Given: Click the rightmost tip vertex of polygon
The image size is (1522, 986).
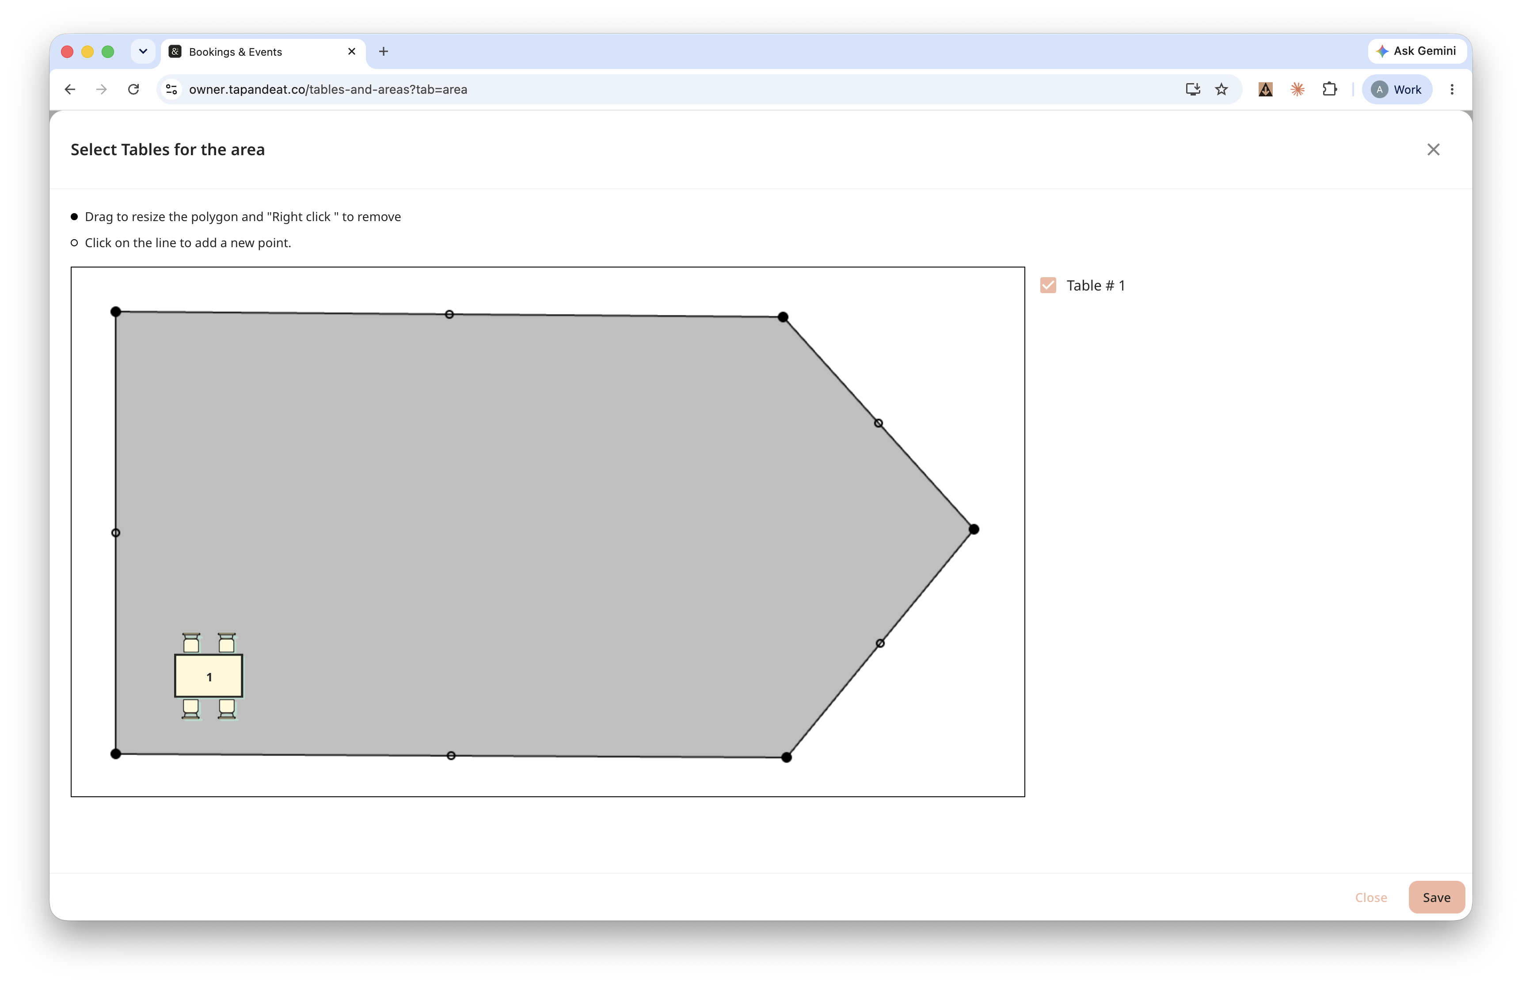Looking at the screenshot, I should coord(973,529).
